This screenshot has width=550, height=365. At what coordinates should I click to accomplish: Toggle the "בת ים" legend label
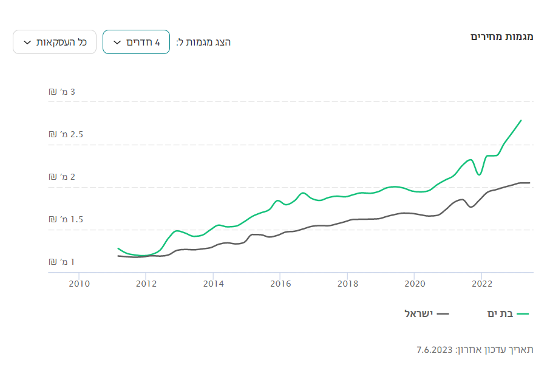(500, 314)
